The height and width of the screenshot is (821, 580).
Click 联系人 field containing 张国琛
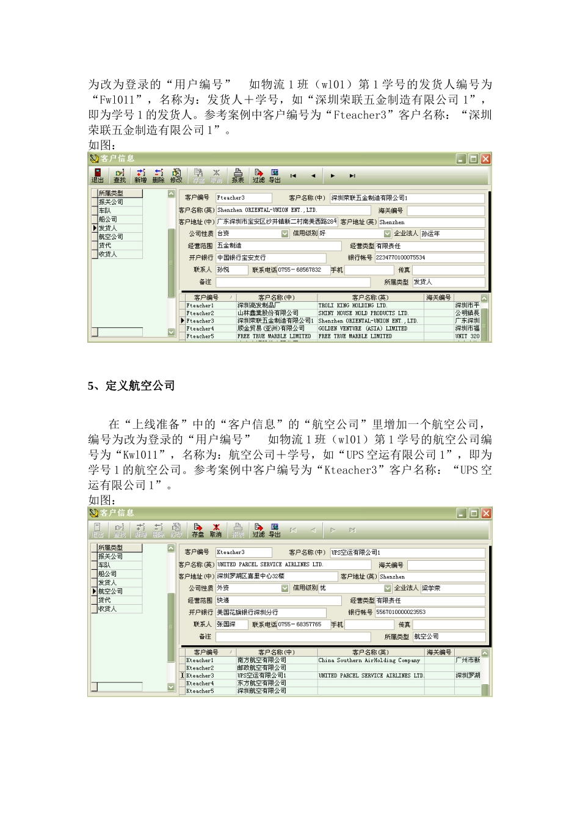pyautogui.click(x=231, y=624)
